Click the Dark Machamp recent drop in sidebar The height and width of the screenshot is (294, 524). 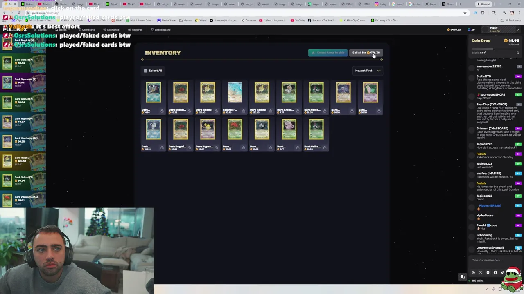coord(23,141)
